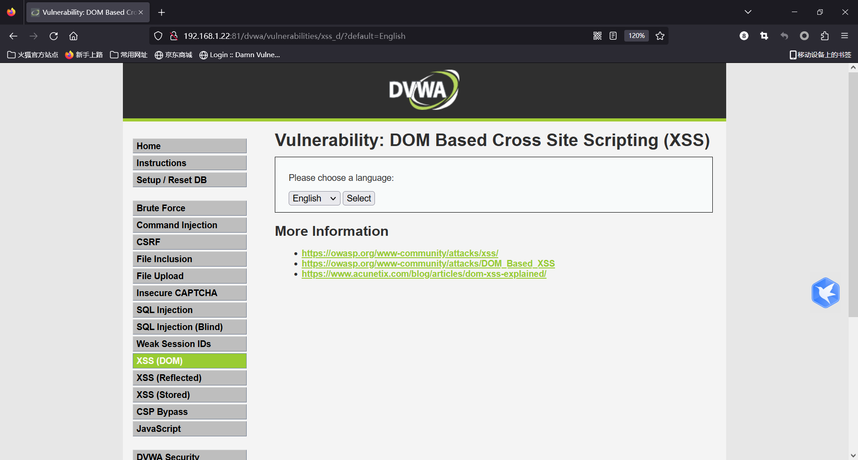
Task: Click the browser Forward arrow
Action: pyautogui.click(x=34, y=36)
